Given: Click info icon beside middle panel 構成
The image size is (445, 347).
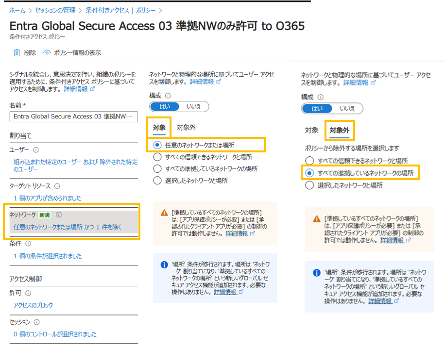Looking at the screenshot, I should click(168, 96).
